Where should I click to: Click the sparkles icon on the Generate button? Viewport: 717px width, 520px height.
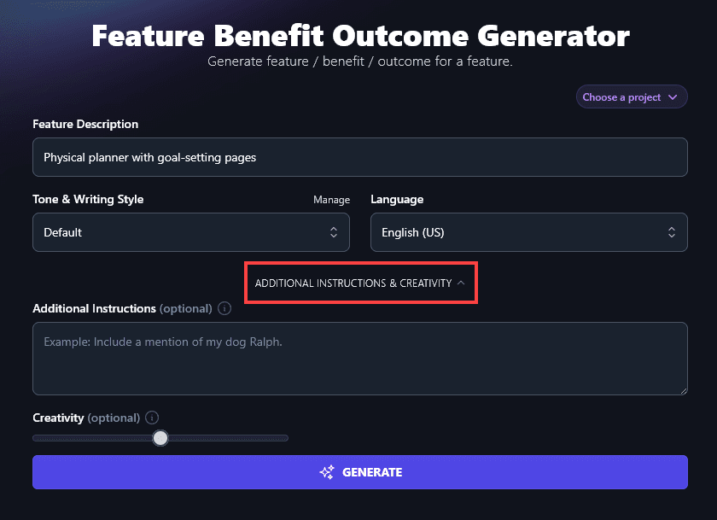[x=327, y=471]
